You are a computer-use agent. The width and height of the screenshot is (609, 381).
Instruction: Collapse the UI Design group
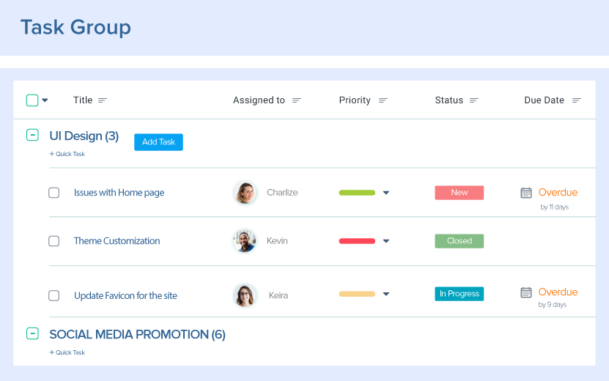pos(32,135)
